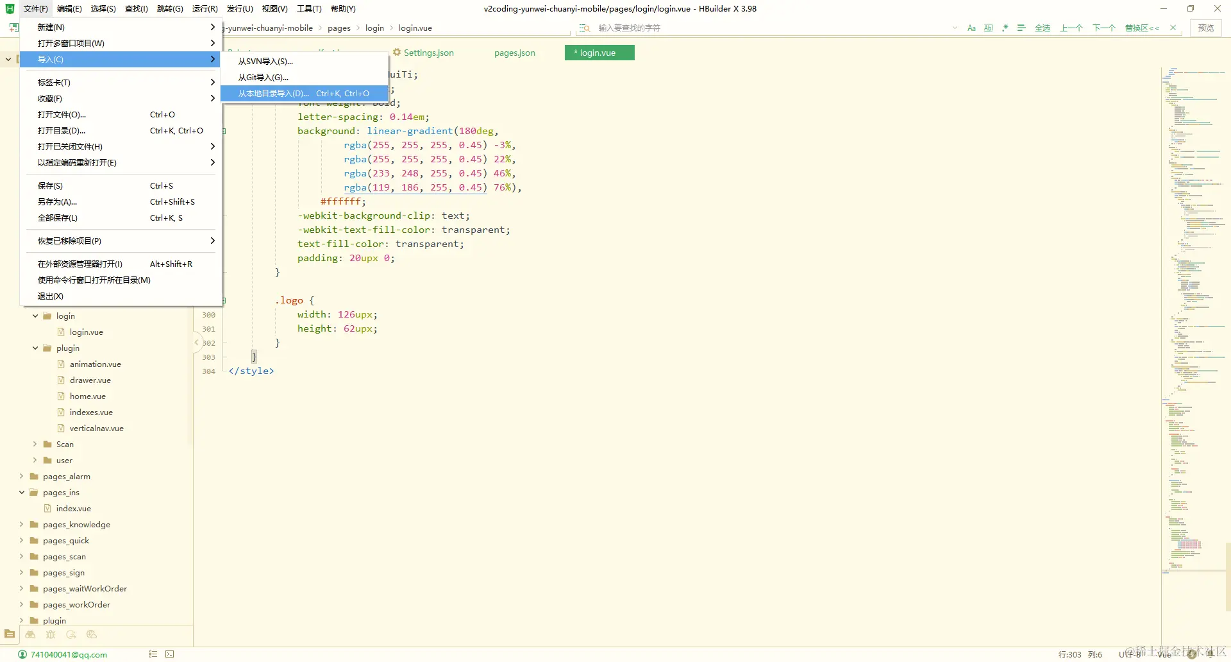Screen dimensions: 1231x662
Task: Select 新建(N) in the File menu
Action: (x=121, y=28)
